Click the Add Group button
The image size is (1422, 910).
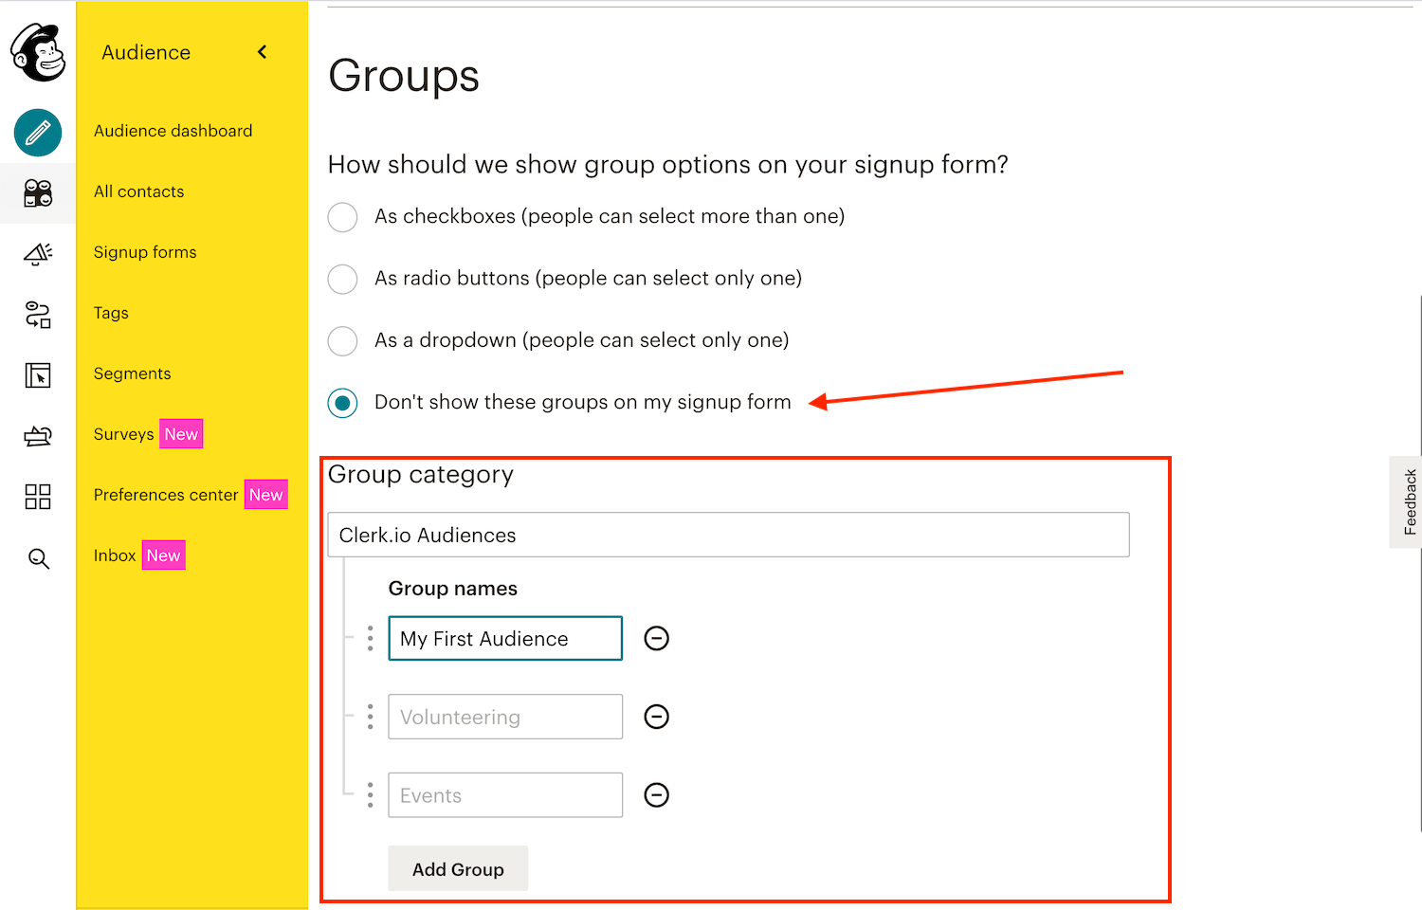pyautogui.click(x=458, y=869)
